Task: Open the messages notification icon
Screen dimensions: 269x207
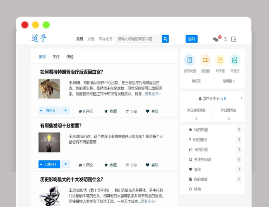Action: (216, 39)
